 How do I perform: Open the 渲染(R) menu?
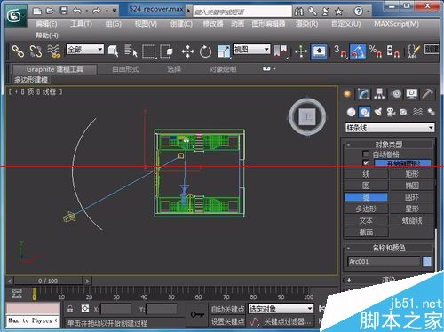coord(306,24)
